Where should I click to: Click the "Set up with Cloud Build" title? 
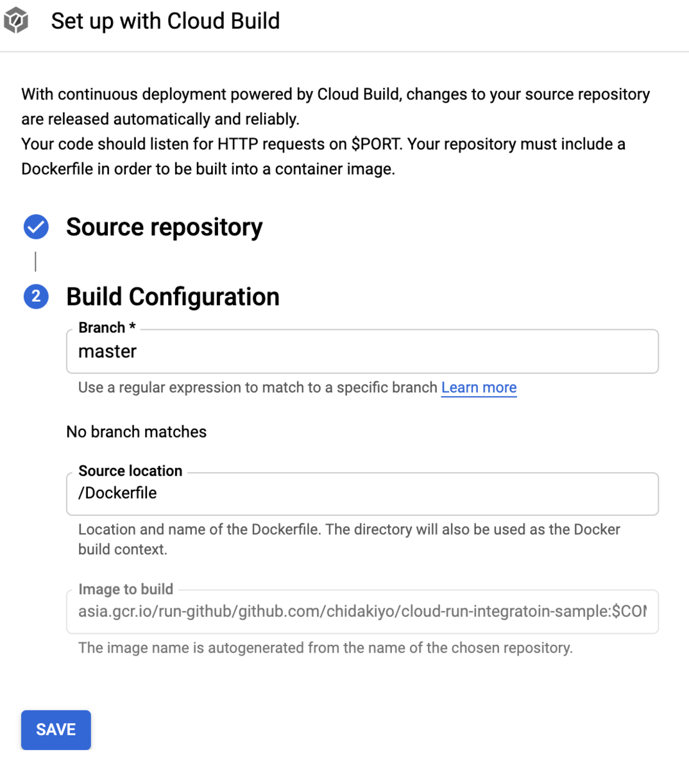point(166,21)
